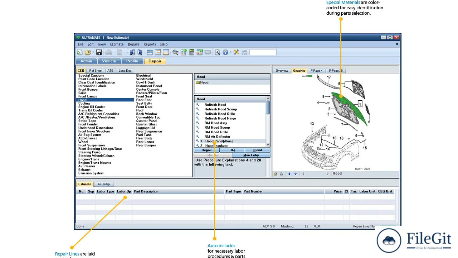Open the Reports menu
This screenshot has width=458, height=258.
click(x=150, y=44)
